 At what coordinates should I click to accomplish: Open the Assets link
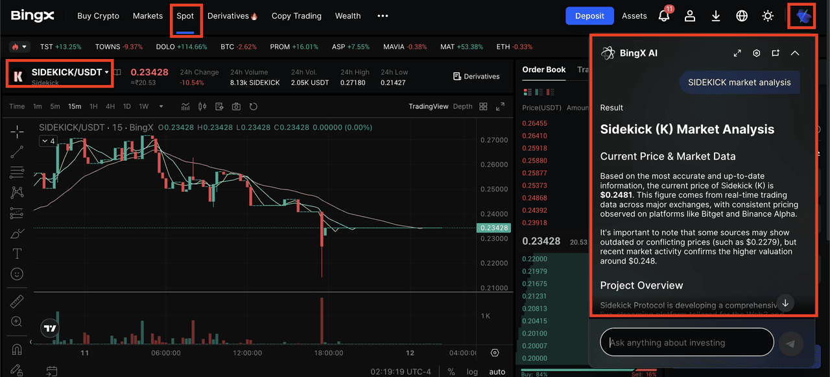pyautogui.click(x=634, y=16)
